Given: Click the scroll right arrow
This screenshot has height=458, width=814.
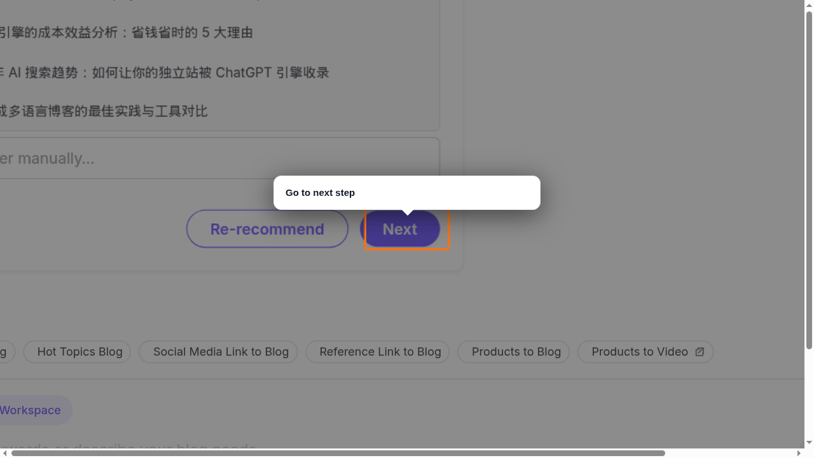Looking at the screenshot, I should click(799, 453).
